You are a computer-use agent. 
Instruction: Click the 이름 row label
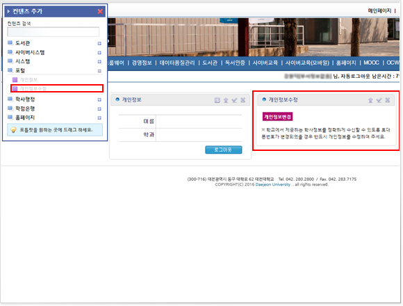(149, 122)
